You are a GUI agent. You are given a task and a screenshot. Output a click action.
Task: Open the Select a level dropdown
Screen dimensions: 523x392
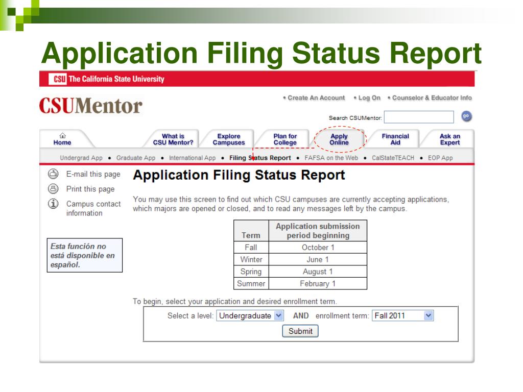(x=250, y=315)
